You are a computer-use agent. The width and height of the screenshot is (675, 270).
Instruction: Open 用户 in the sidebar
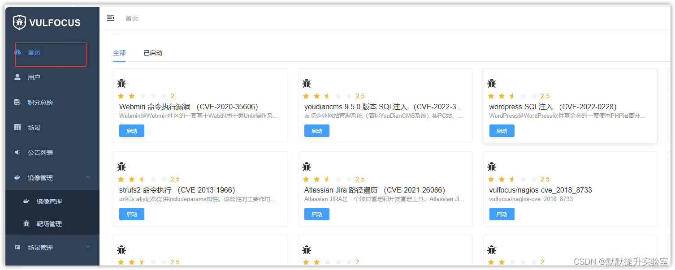pos(52,77)
